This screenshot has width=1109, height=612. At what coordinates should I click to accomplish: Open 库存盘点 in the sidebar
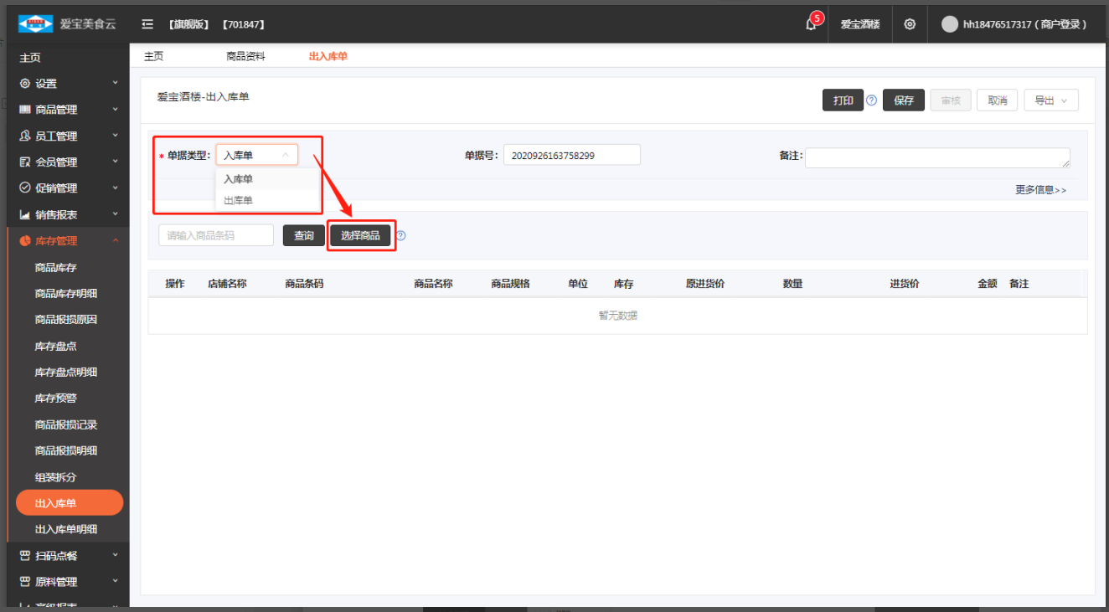[55, 346]
